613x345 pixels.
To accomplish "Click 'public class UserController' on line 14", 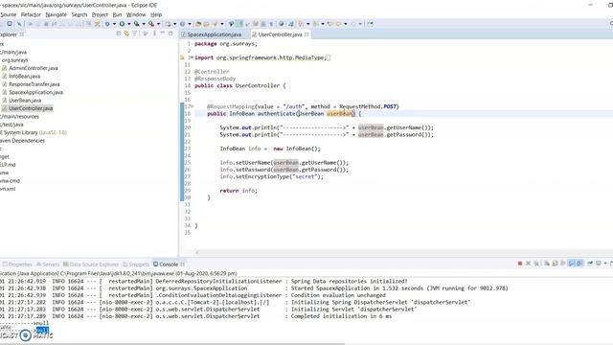I will pyautogui.click(x=237, y=85).
